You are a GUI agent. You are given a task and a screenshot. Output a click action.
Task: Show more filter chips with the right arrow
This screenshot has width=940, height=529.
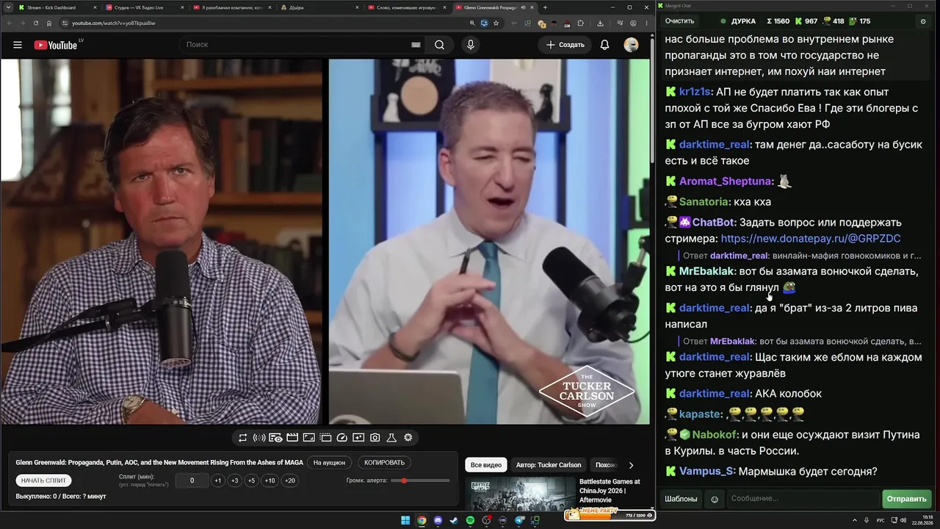coord(631,465)
